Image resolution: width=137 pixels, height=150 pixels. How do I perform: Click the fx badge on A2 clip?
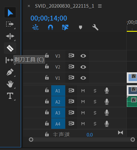133,100
